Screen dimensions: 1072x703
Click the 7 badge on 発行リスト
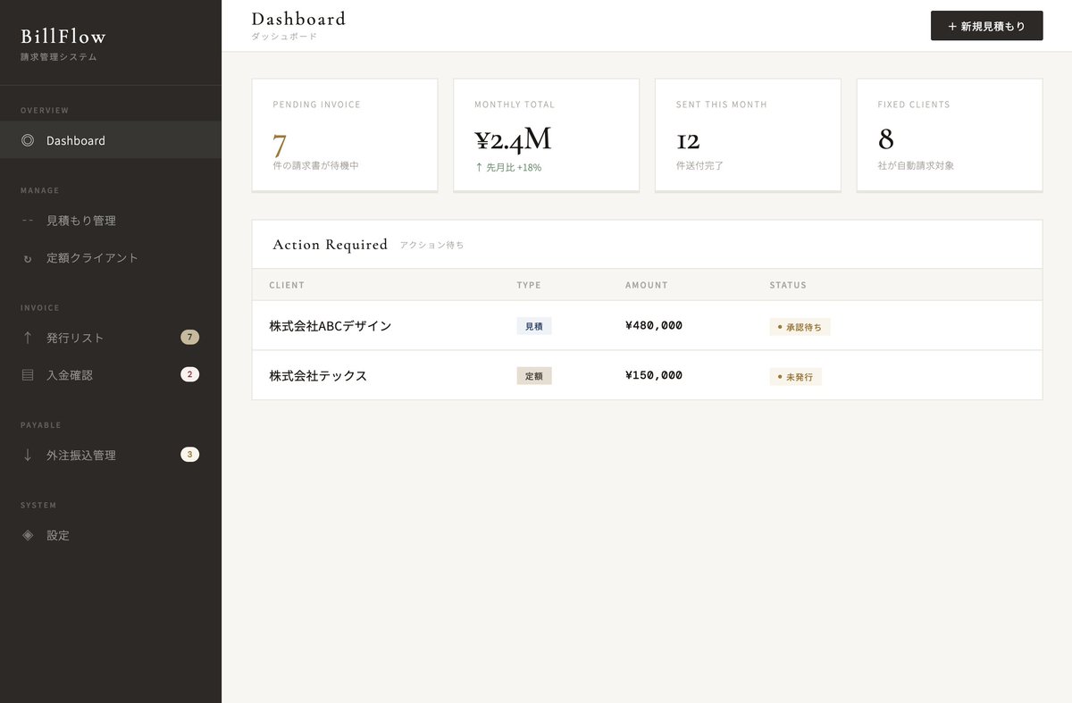(x=189, y=337)
